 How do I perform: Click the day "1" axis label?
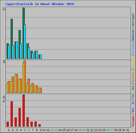pos(9,130)
